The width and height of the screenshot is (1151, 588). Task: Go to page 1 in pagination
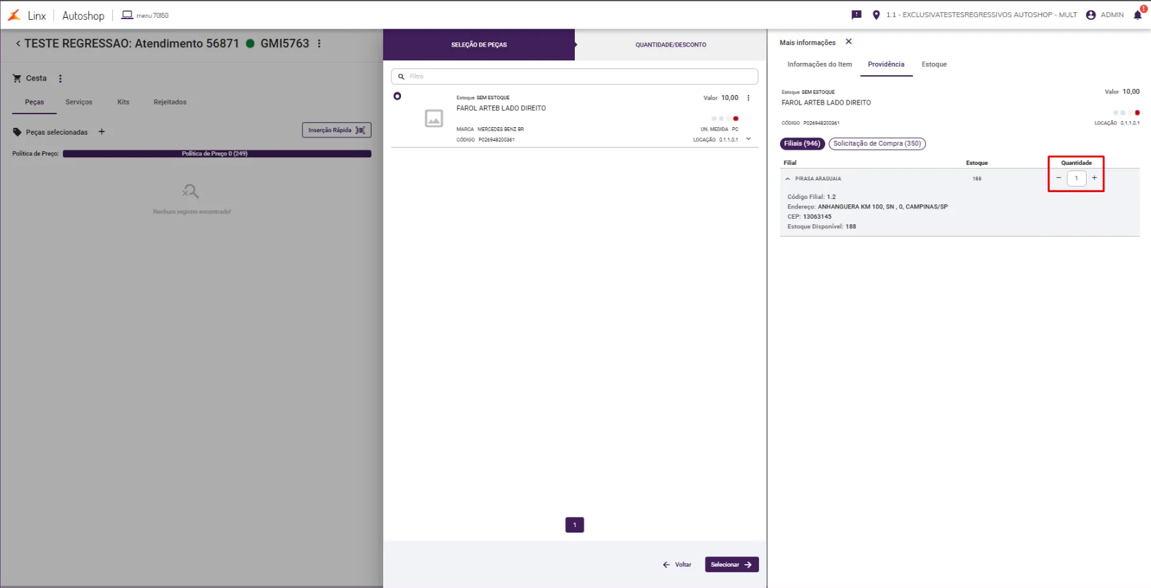click(575, 525)
